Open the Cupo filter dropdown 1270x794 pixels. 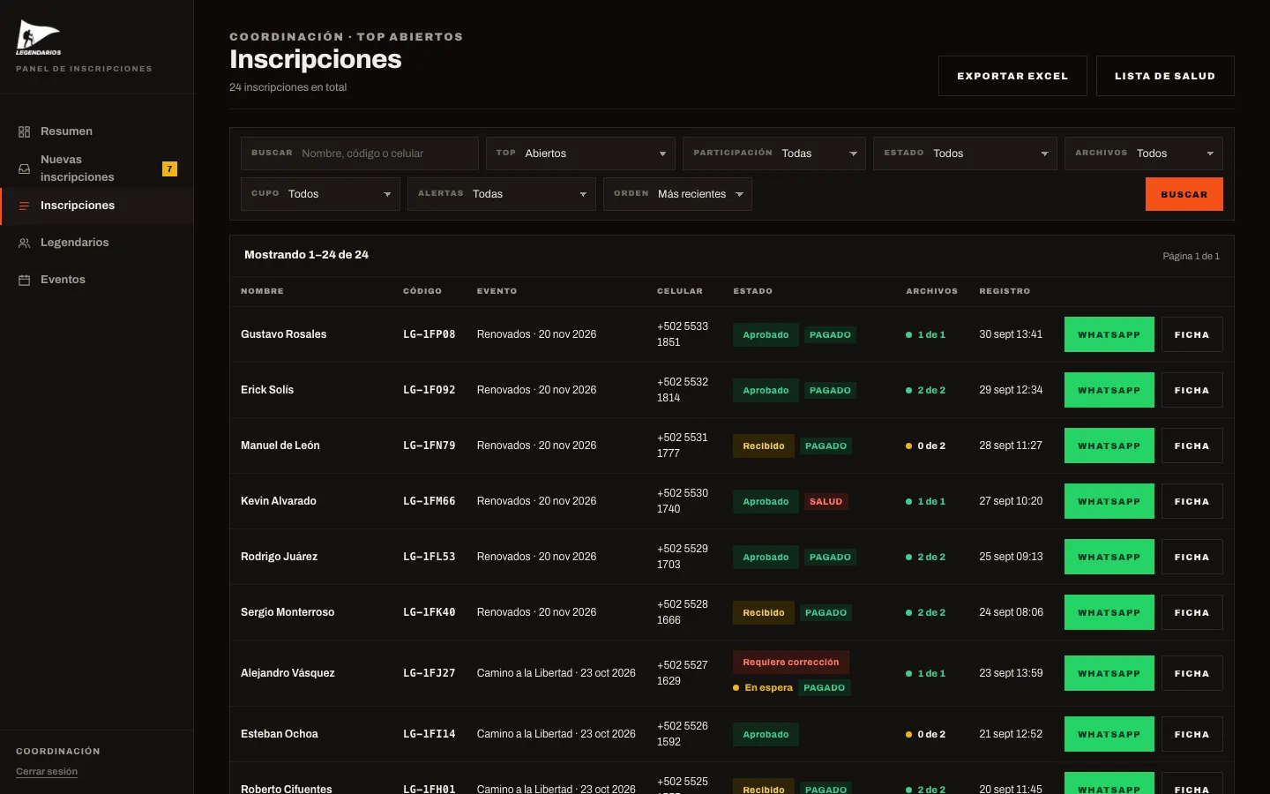[320, 194]
